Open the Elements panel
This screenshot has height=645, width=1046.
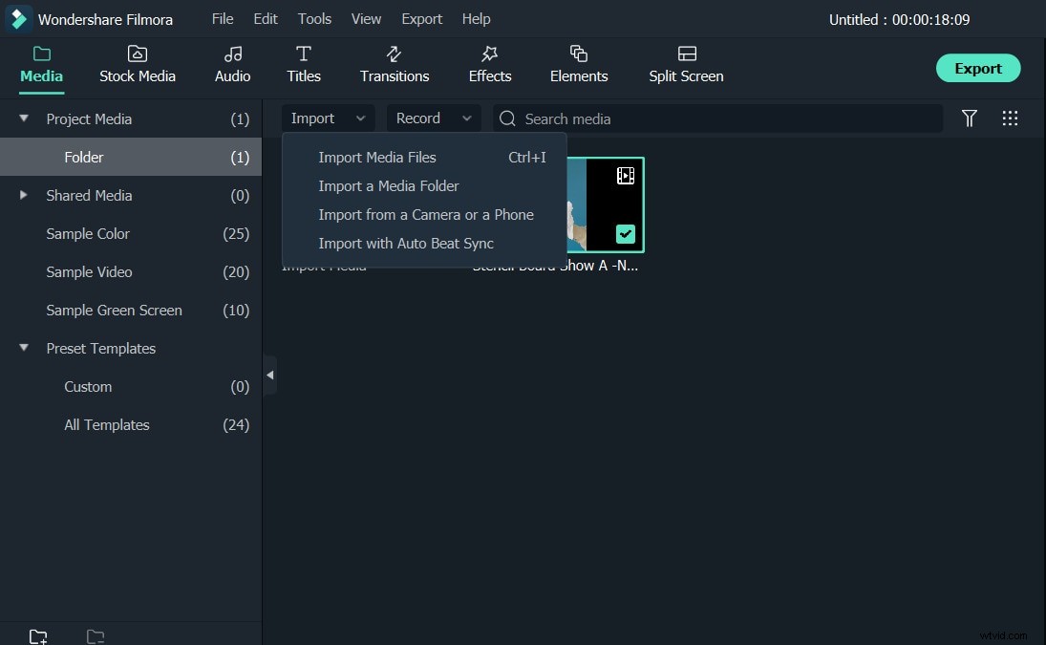[578, 64]
